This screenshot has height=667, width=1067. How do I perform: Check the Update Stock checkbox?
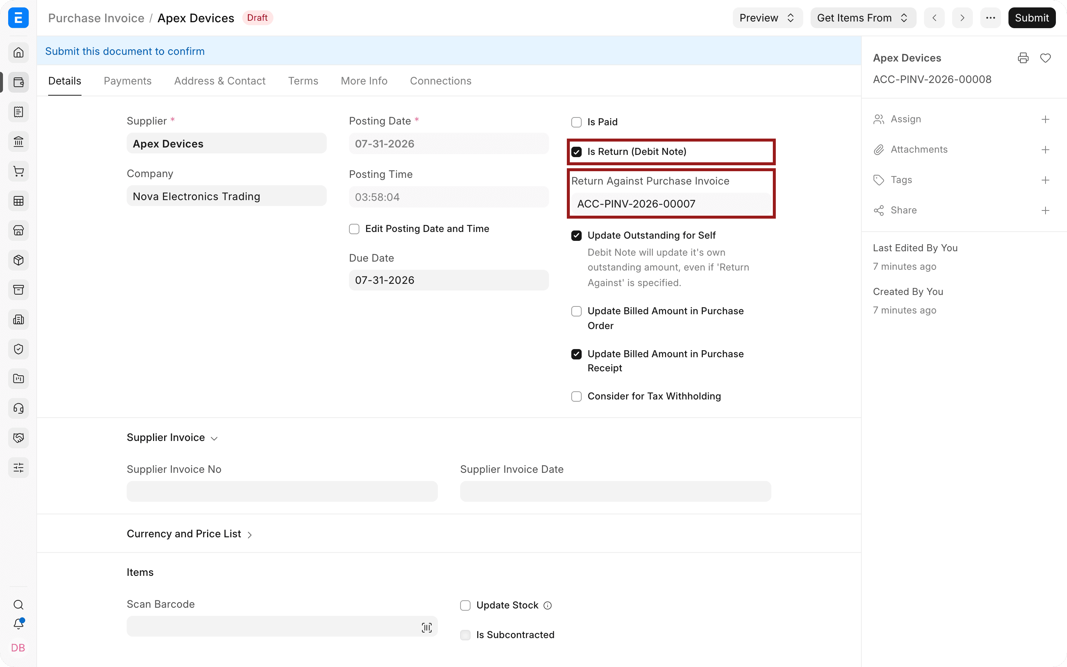[465, 606]
